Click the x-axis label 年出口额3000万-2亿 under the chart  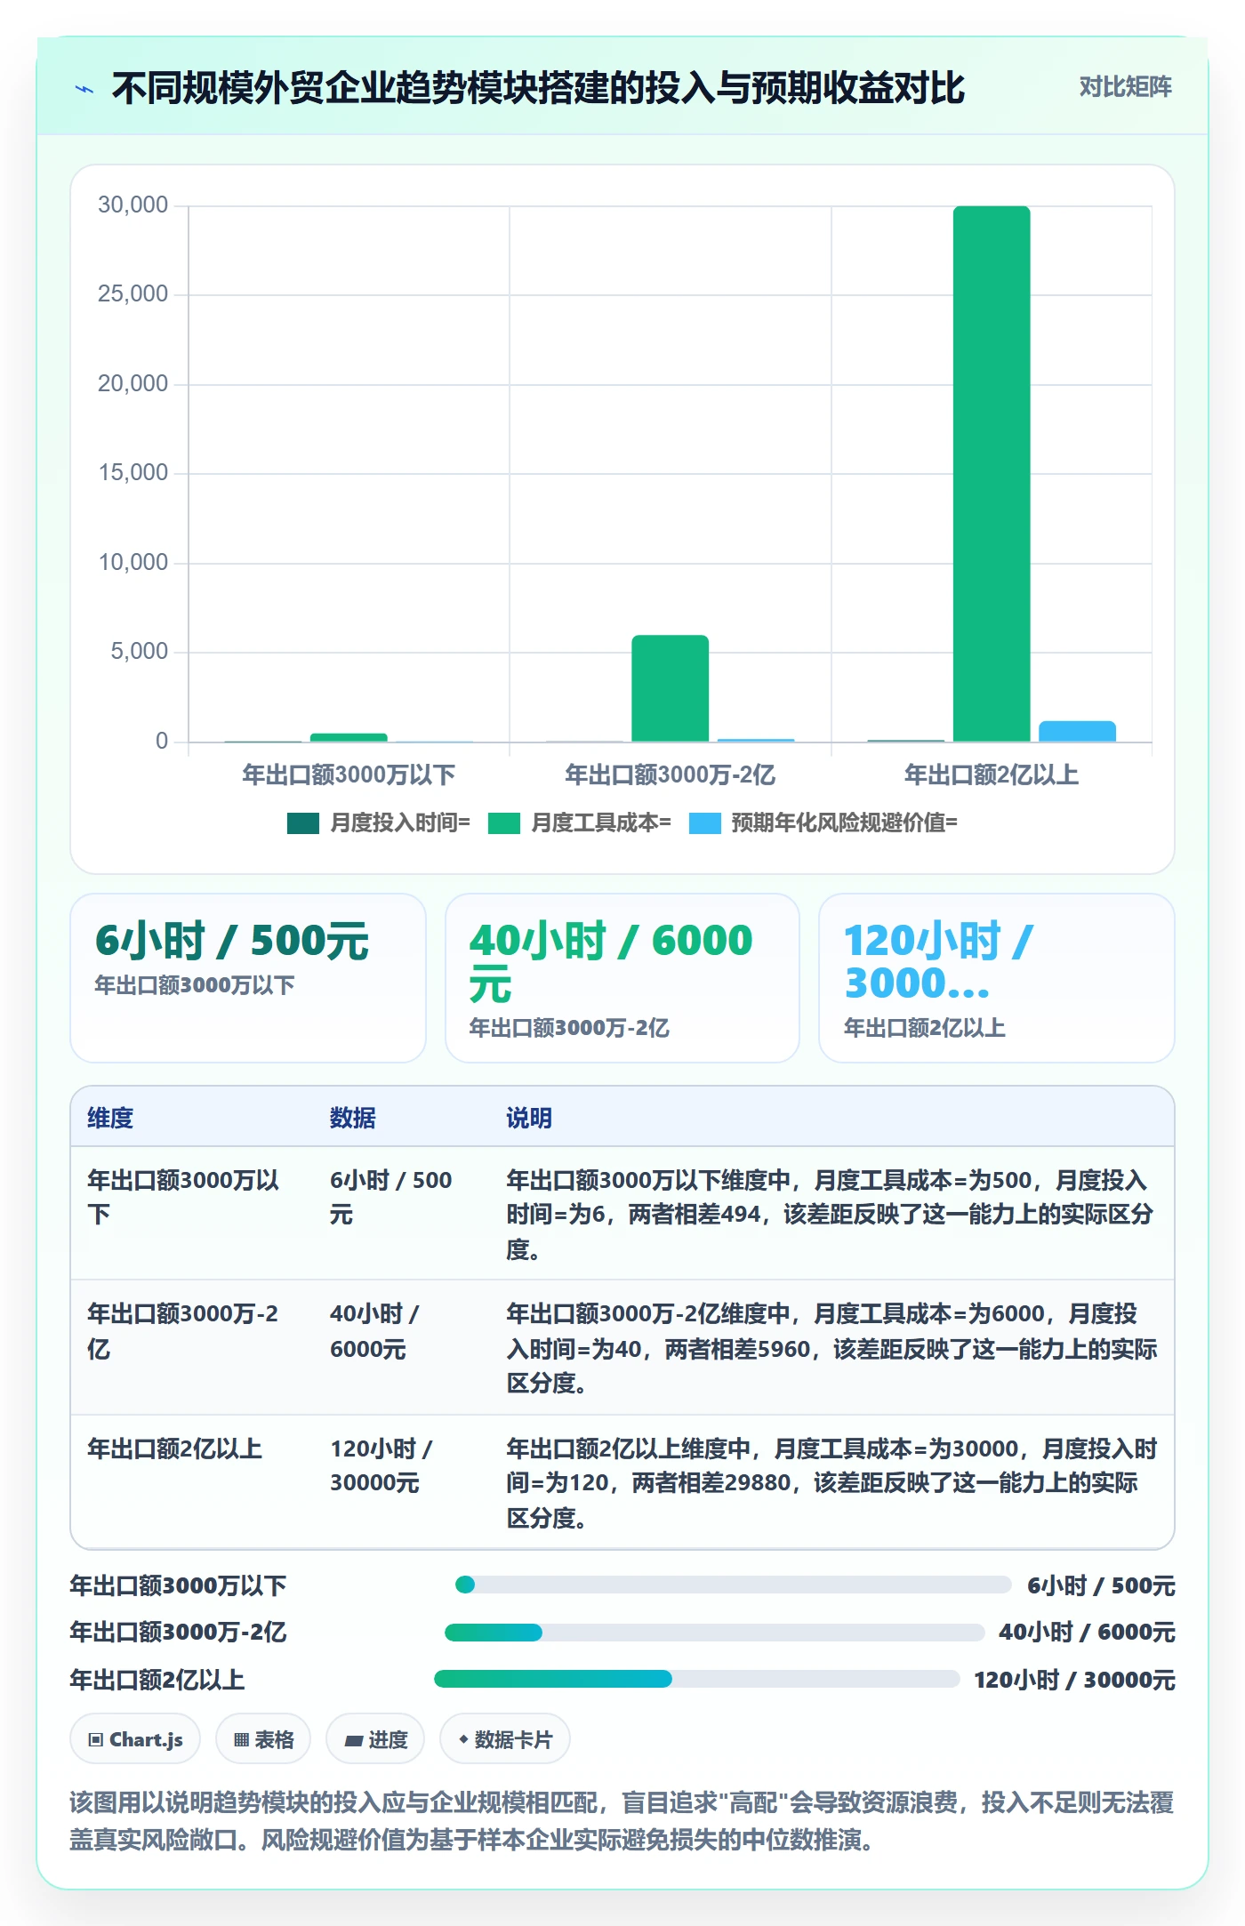click(670, 775)
